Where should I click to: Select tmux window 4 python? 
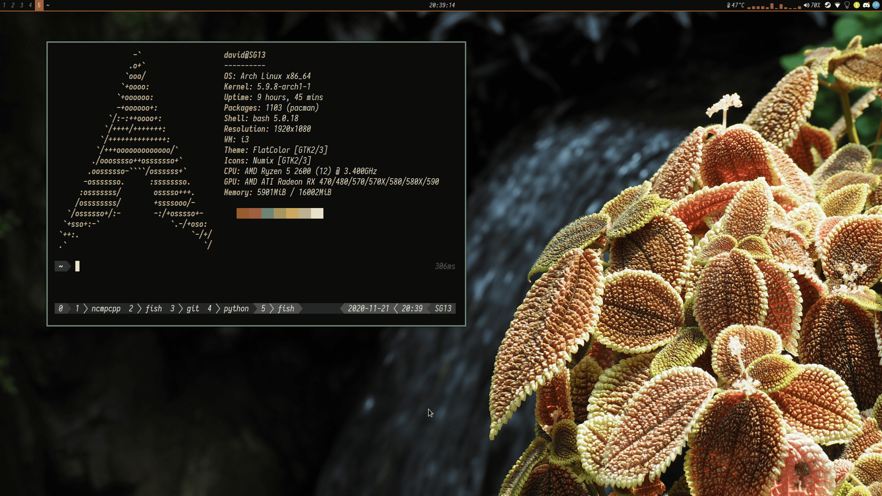click(228, 309)
